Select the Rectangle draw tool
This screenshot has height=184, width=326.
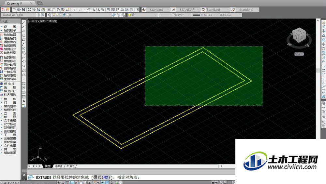[x=24, y=39]
